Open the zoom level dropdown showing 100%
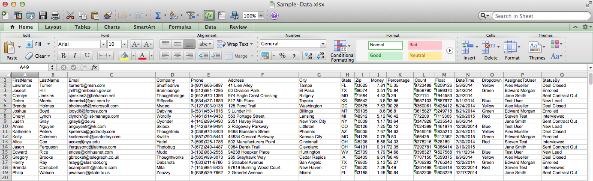The width and height of the screenshot is (593, 181). pos(261,15)
